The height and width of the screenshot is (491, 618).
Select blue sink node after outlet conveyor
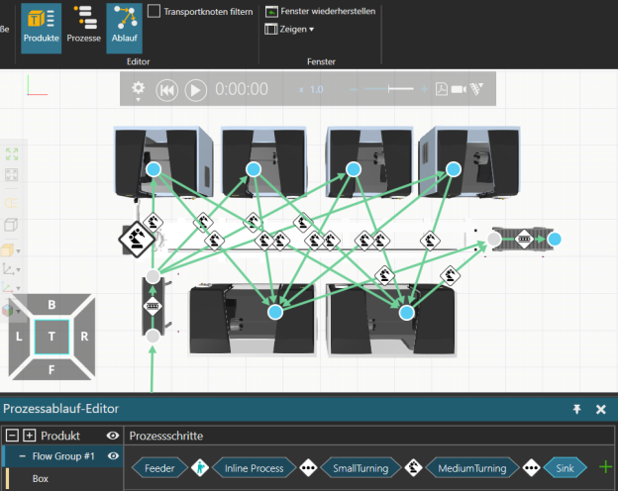[x=555, y=240]
